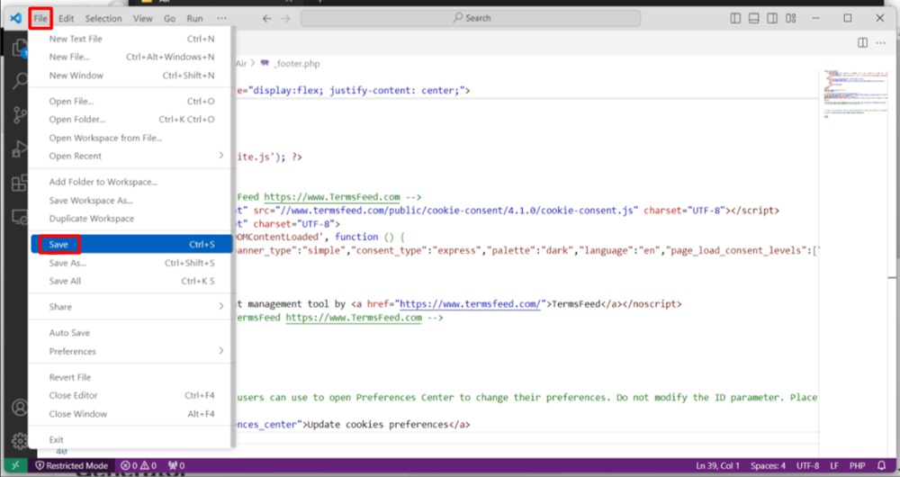Click the Search command center box
The width and height of the screenshot is (900, 477).
[471, 18]
